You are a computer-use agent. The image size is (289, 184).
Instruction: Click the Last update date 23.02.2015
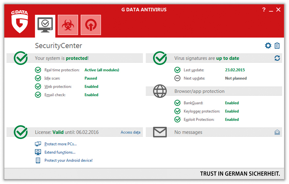235,70
